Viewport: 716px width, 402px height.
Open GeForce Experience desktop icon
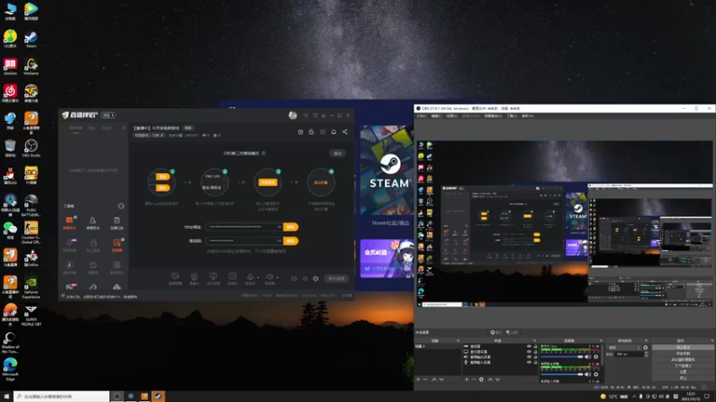31,287
